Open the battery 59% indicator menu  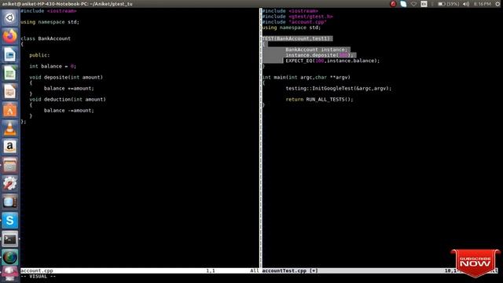(448, 4)
